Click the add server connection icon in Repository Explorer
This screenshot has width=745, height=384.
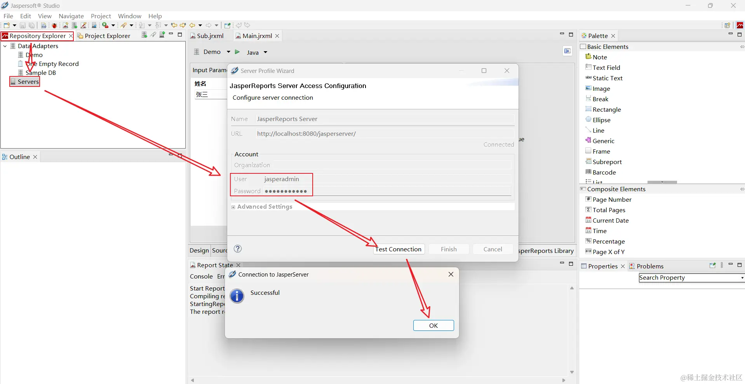(162, 35)
